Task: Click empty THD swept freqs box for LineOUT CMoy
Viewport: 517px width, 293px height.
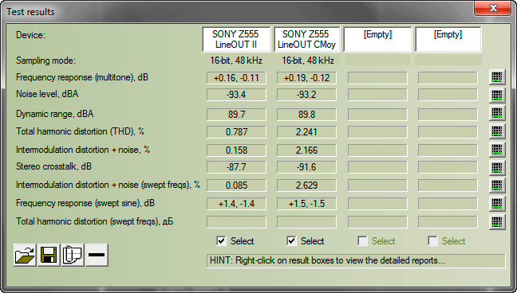Action: 306,222
